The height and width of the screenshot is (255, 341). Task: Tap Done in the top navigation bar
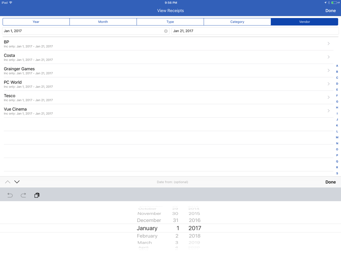click(330, 11)
